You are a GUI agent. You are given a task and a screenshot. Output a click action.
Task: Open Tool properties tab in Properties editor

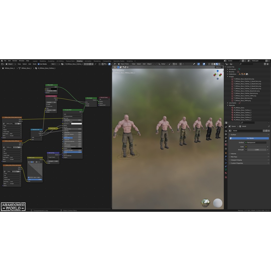tap(226, 127)
